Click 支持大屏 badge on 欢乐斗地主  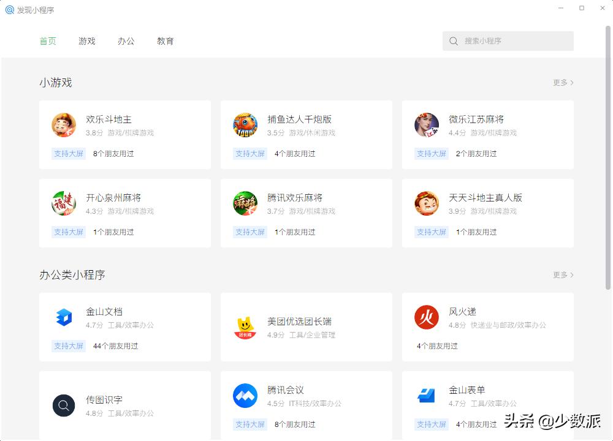pyautogui.click(x=68, y=154)
